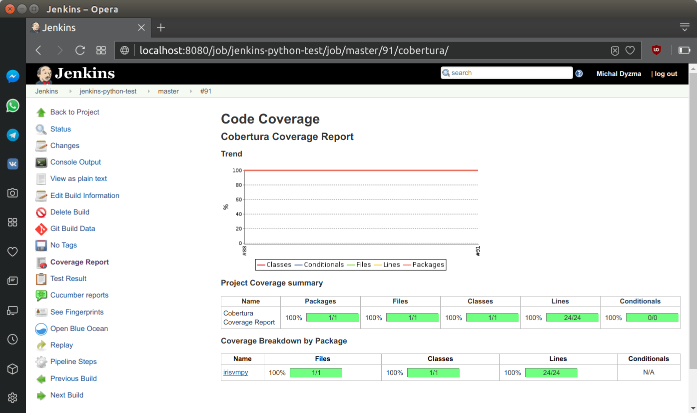Image resolution: width=697 pixels, height=413 pixels.
Task: Open the Cucumber reports view
Action: [79, 295]
